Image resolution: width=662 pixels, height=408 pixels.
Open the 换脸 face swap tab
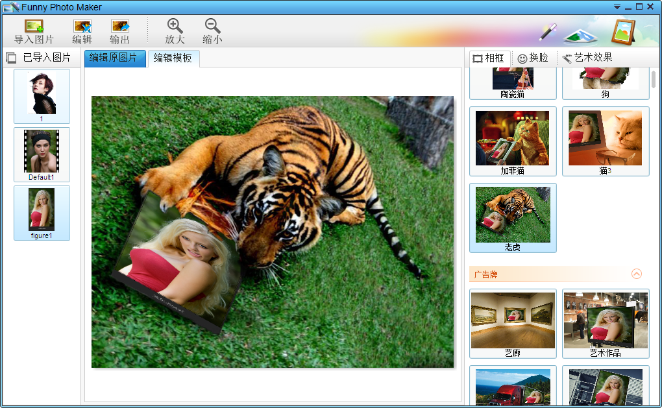[x=533, y=58]
